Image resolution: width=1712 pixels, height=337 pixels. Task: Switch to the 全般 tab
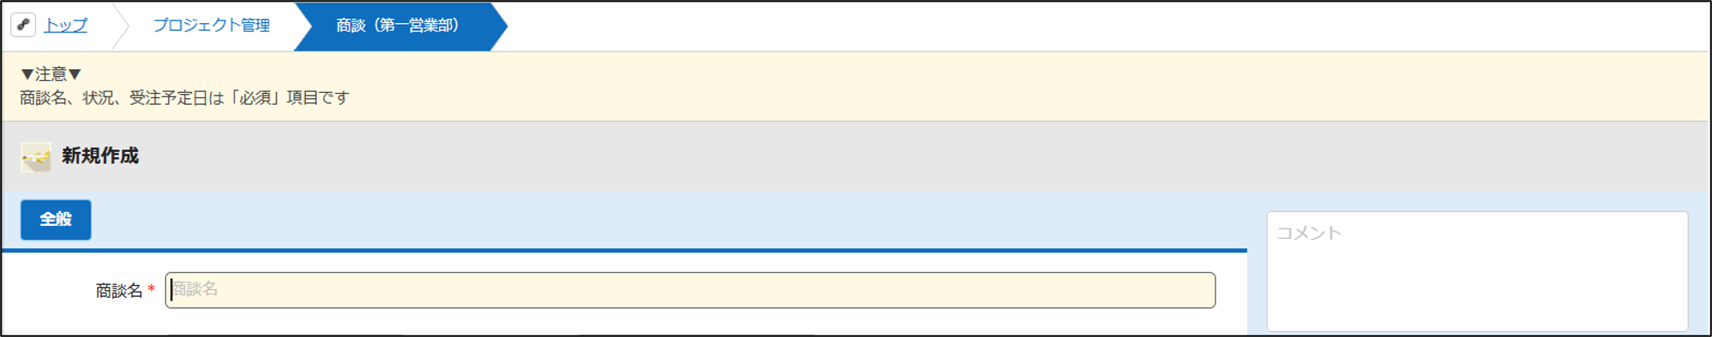[56, 219]
